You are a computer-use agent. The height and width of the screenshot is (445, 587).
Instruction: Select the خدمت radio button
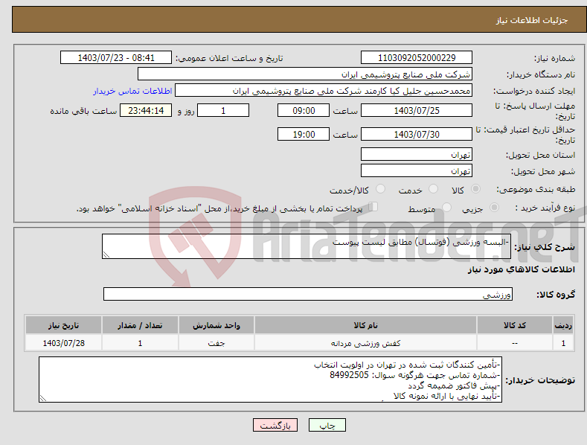pos(433,189)
